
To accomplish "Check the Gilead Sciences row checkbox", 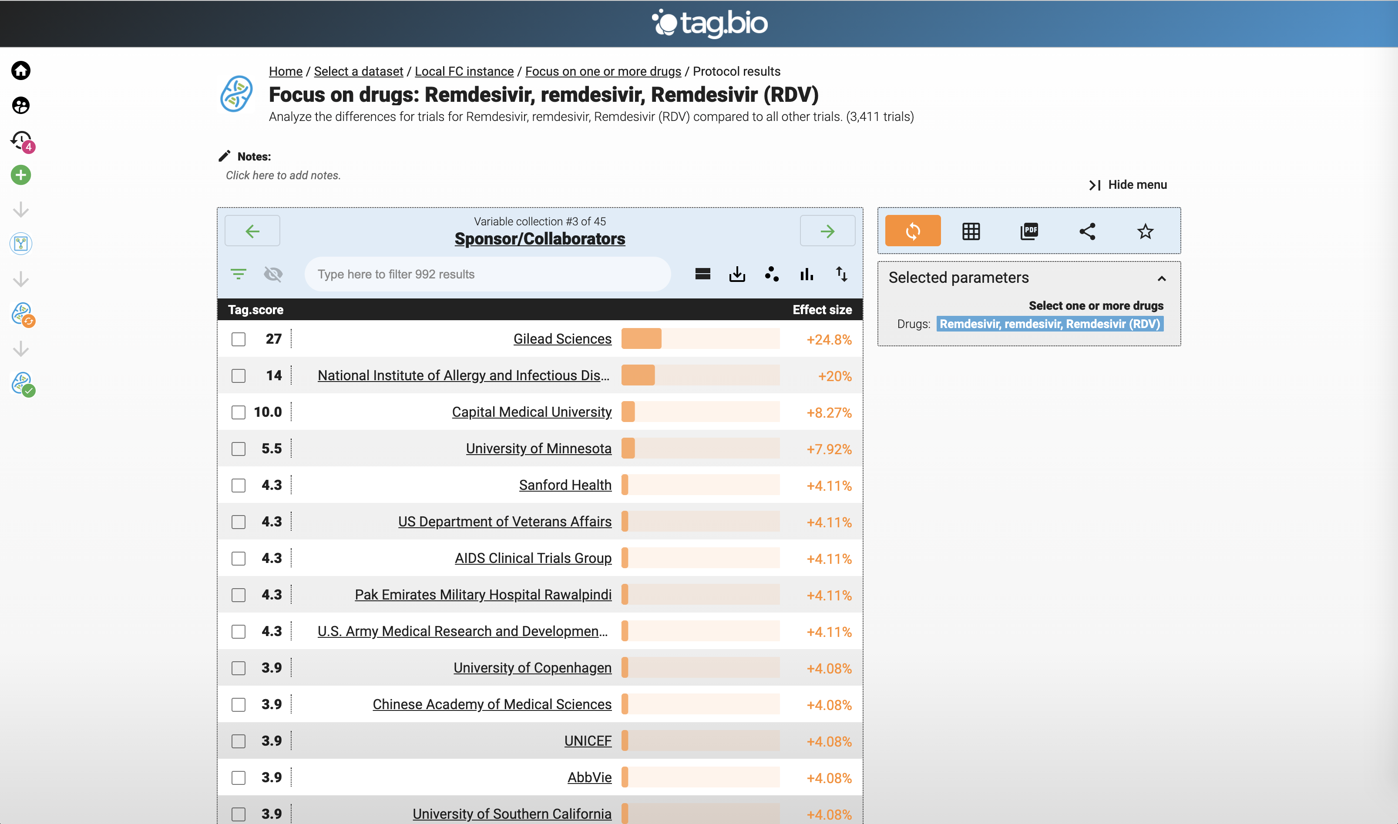I will pos(238,339).
